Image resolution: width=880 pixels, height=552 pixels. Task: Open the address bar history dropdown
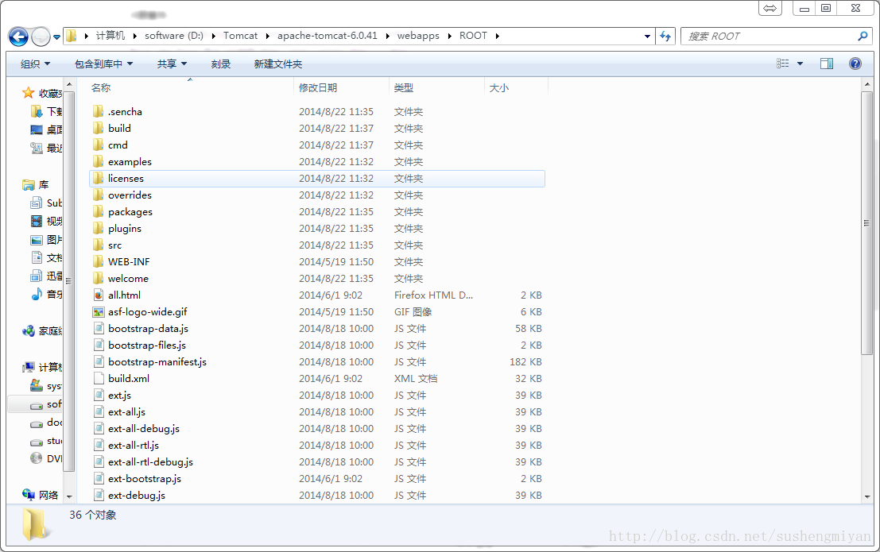tap(647, 36)
